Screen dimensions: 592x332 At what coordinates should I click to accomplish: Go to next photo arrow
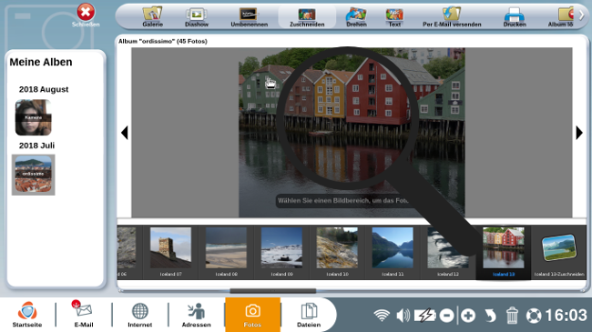[x=579, y=133]
